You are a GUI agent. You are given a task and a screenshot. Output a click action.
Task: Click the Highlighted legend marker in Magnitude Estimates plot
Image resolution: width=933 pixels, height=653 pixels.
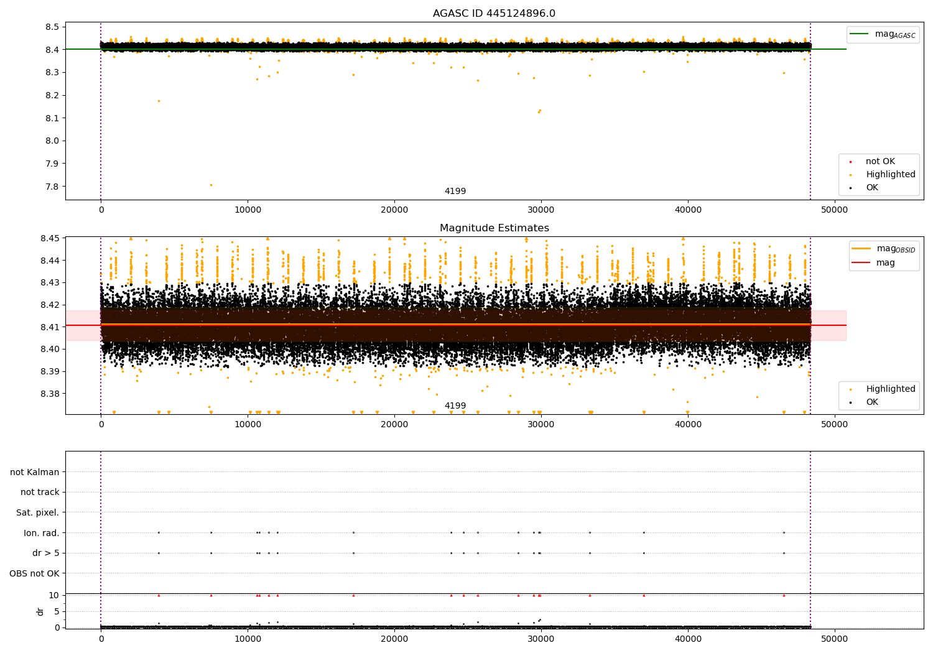(x=850, y=389)
